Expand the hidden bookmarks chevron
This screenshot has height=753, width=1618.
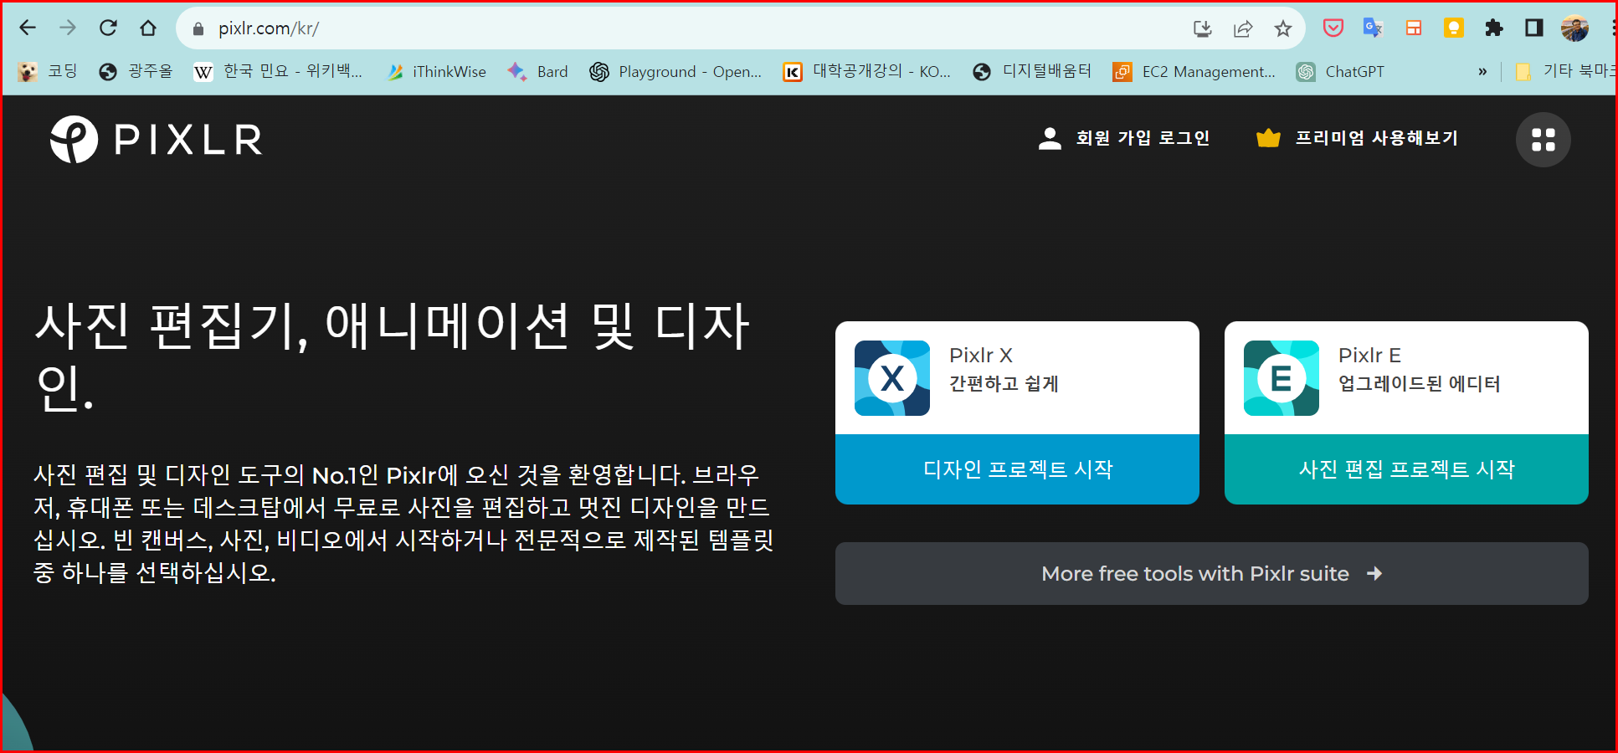click(1482, 72)
